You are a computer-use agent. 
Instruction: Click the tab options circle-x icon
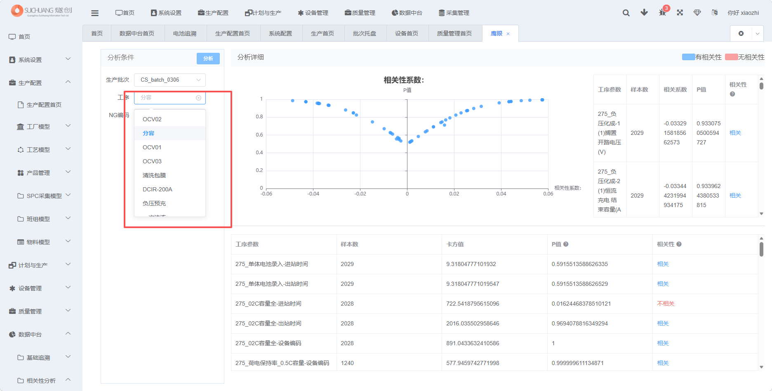(741, 33)
